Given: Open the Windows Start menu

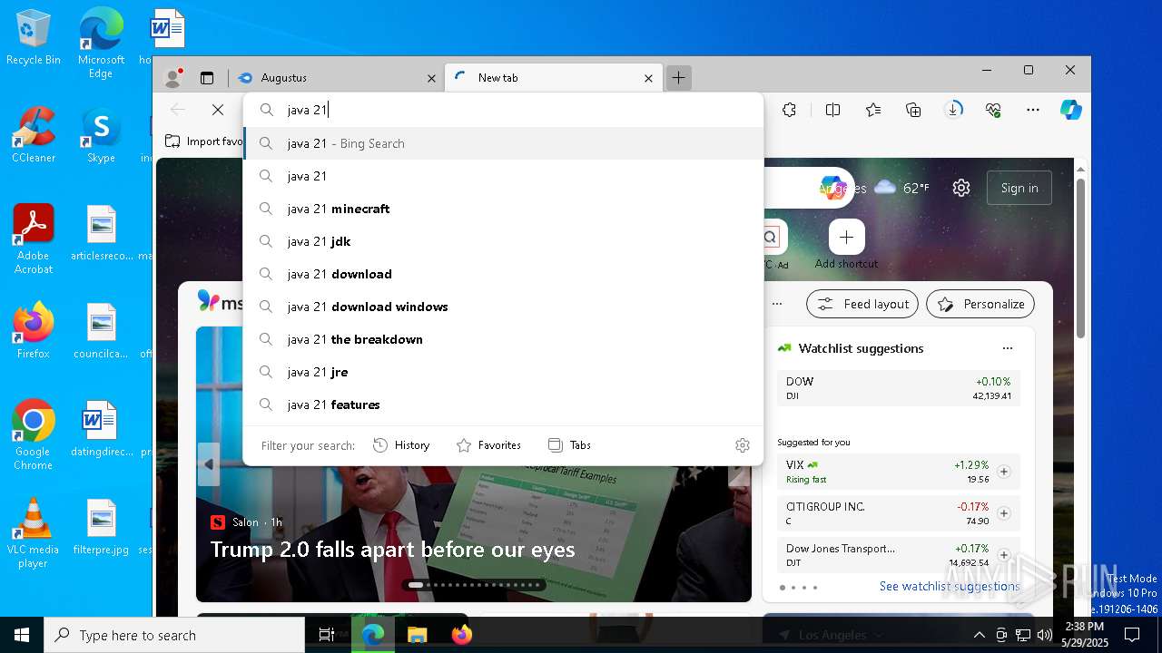Looking at the screenshot, I should point(22,635).
